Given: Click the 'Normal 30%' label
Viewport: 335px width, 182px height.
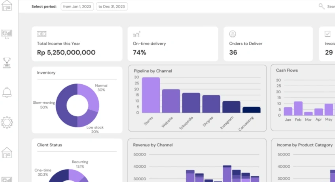Looking at the screenshot, I should tap(101, 87).
